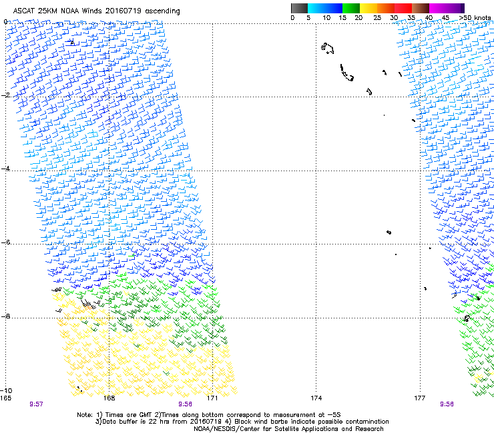This screenshot has height=433, width=494.
Task: Click the red 30-35 knots legend segment
Action: tap(403, 8)
